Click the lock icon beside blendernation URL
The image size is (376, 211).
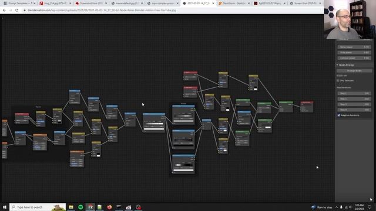point(25,11)
